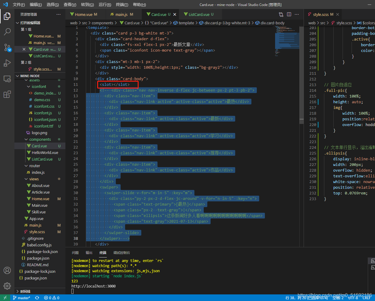The width and height of the screenshot is (375, 301).
Task: Switch to the 问题 panel tab
Action: click(x=75, y=253)
